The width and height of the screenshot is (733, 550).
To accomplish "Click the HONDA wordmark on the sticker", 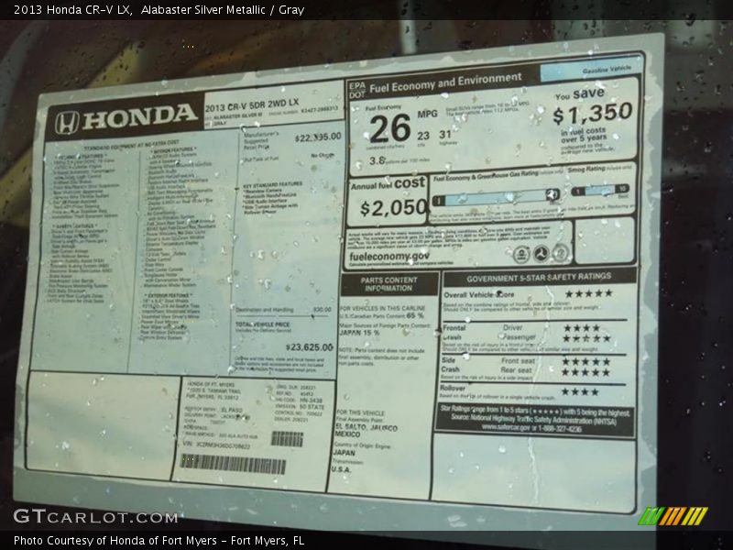I will click(x=139, y=116).
